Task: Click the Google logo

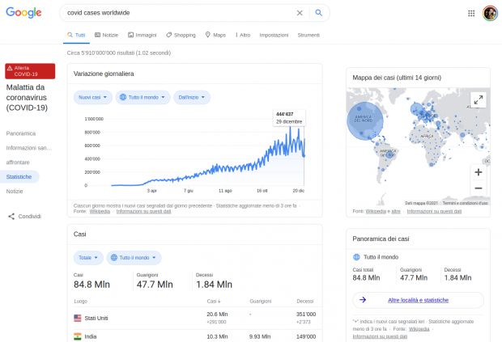Action: point(23,13)
